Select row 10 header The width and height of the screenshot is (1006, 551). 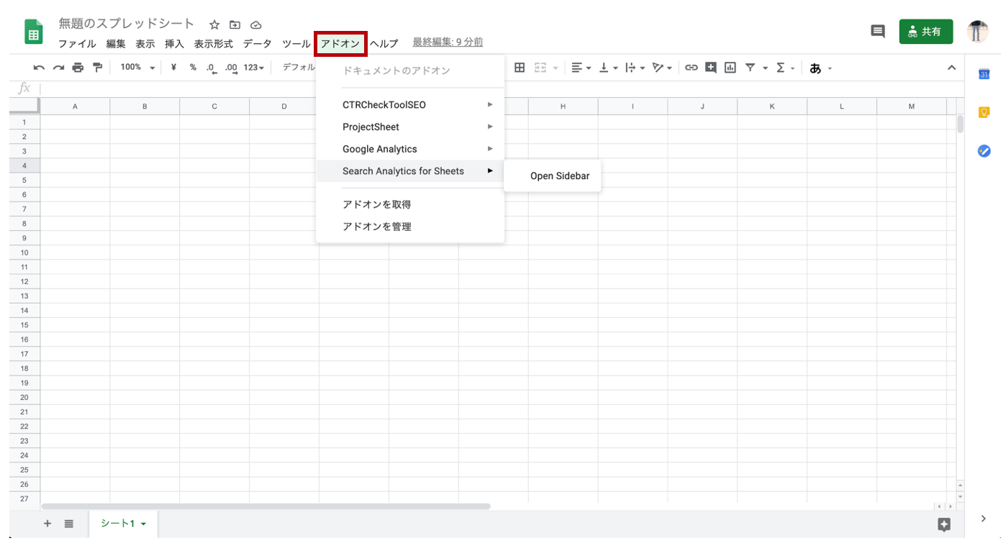(x=24, y=252)
